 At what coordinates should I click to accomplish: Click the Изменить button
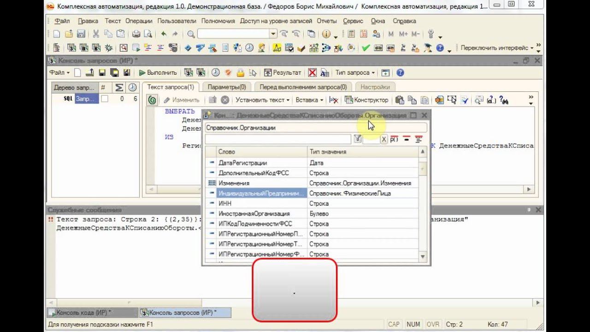pyautogui.click(x=181, y=100)
